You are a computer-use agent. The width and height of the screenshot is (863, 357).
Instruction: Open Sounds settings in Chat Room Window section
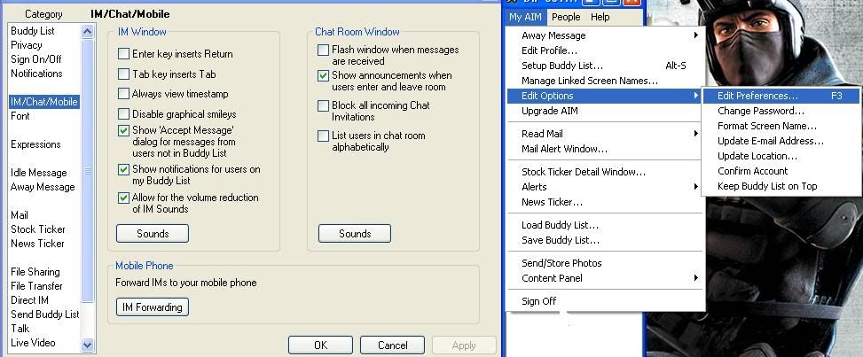355,233
